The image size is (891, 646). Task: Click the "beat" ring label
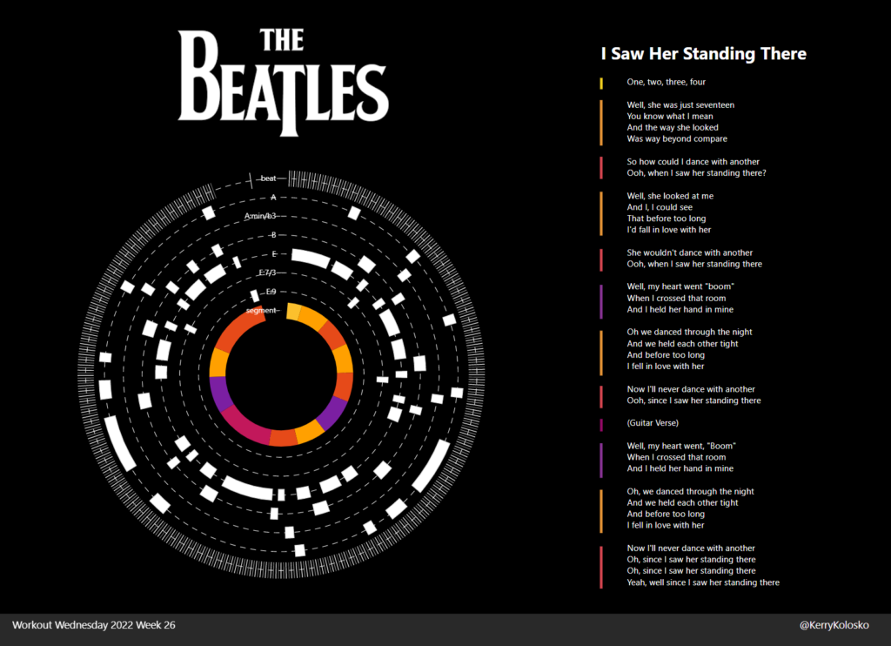click(x=268, y=178)
